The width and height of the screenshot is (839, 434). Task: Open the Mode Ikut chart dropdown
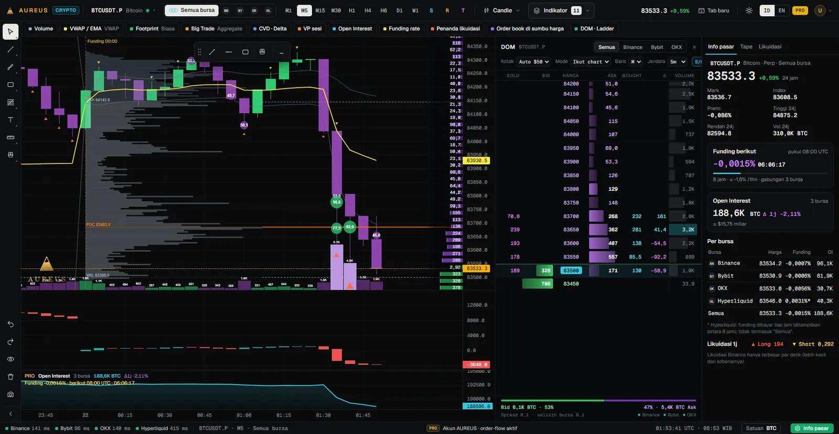pyautogui.click(x=590, y=62)
